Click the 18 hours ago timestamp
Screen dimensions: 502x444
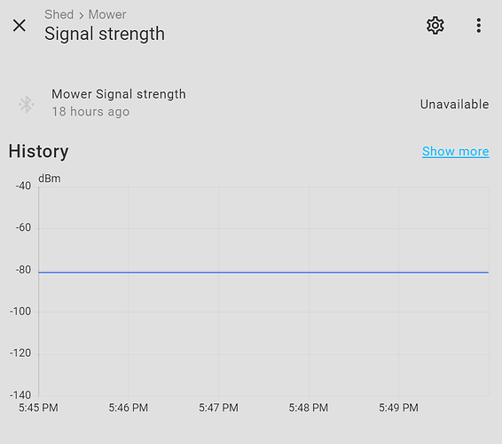(90, 112)
